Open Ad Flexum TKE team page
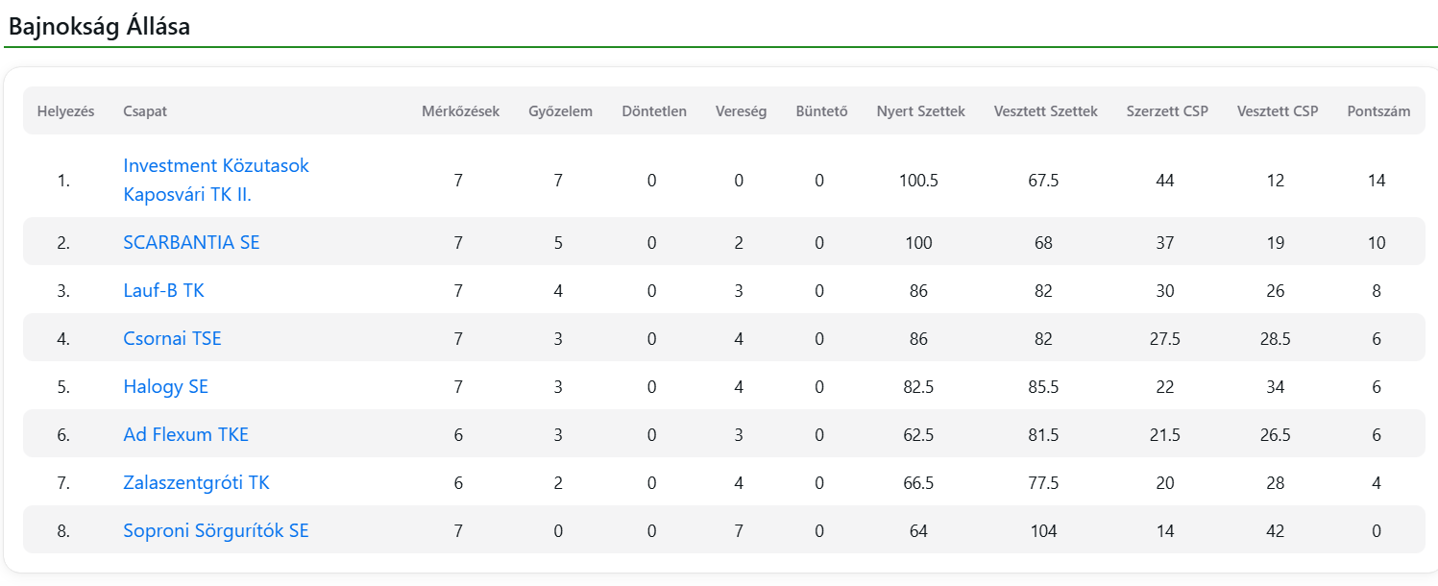The height and width of the screenshot is (586, 1438). (x=185, y=434)
